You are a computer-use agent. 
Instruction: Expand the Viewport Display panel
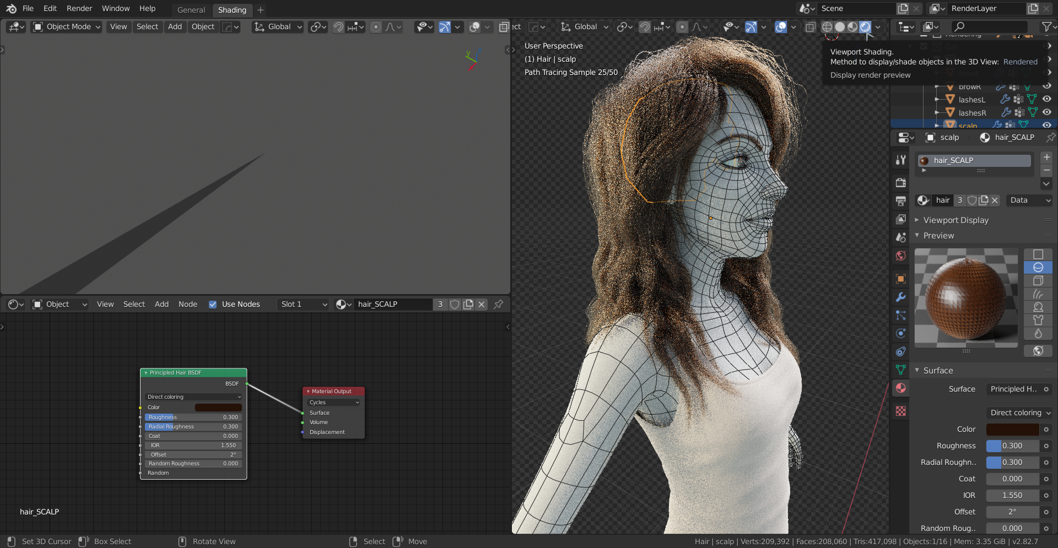(956, 220)
